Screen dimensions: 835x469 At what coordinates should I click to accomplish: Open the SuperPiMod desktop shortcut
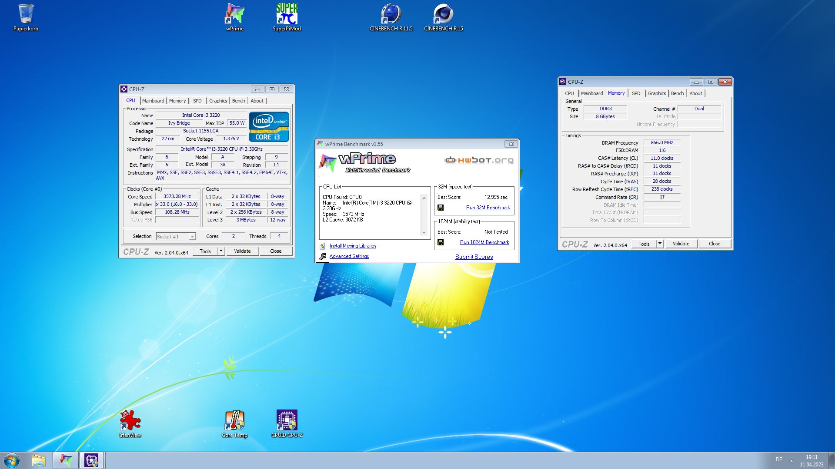click(287, 17)
